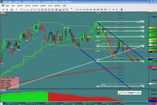The width and height of the screenshot is (157, 105).
Task: Open the Quotes dropdown menu
Action: coord(35,5)
